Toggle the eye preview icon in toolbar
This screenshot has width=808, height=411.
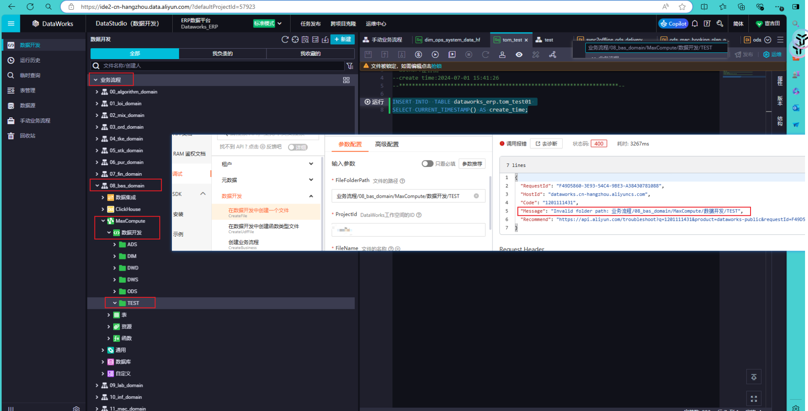click(x=519, y=54)
